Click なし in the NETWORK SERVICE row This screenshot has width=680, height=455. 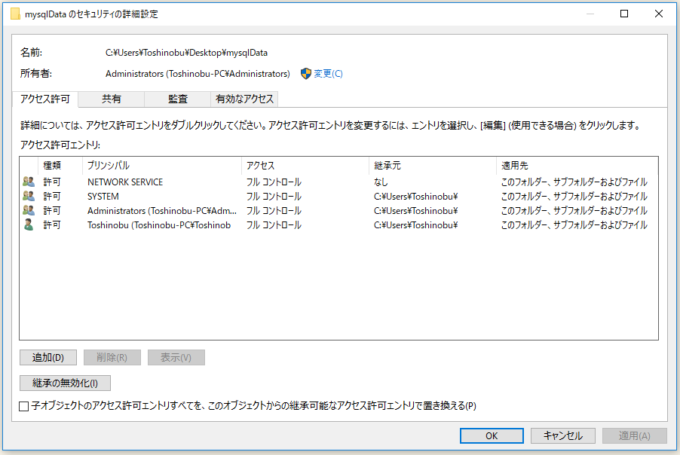pos(381,182)
